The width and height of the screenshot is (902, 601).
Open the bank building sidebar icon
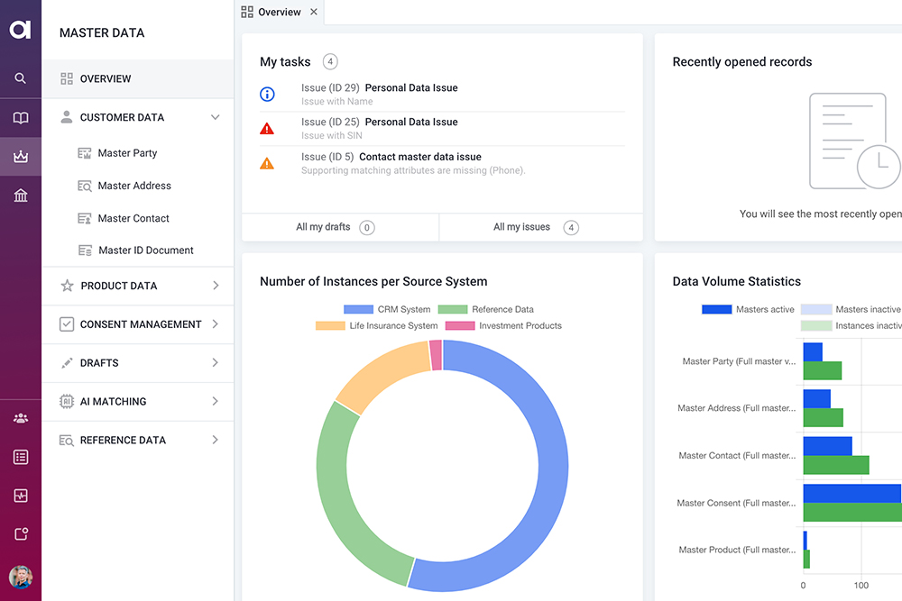click(20, 196)
